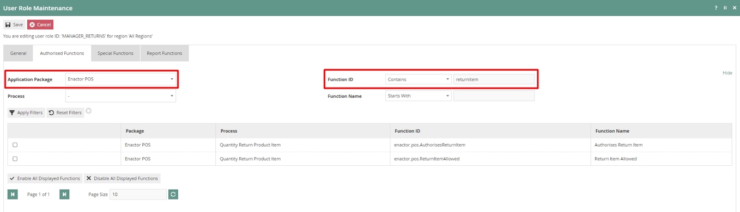The image size is (740, 212).
Task: Focus the Page Size field showing 10
Action: 138,194
